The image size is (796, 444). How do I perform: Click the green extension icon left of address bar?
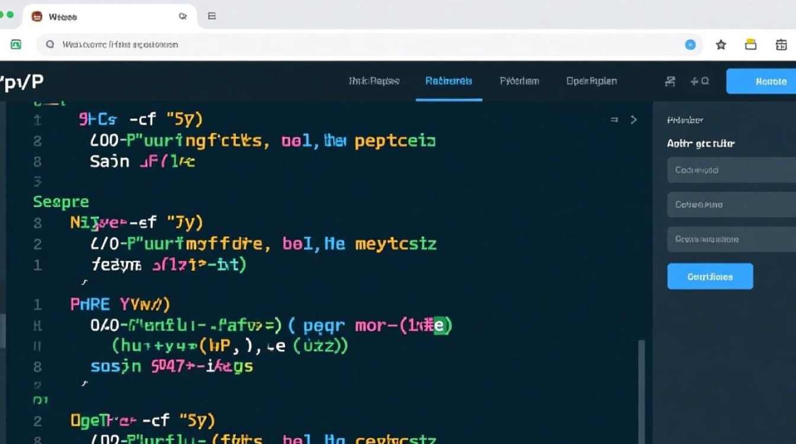16,44
